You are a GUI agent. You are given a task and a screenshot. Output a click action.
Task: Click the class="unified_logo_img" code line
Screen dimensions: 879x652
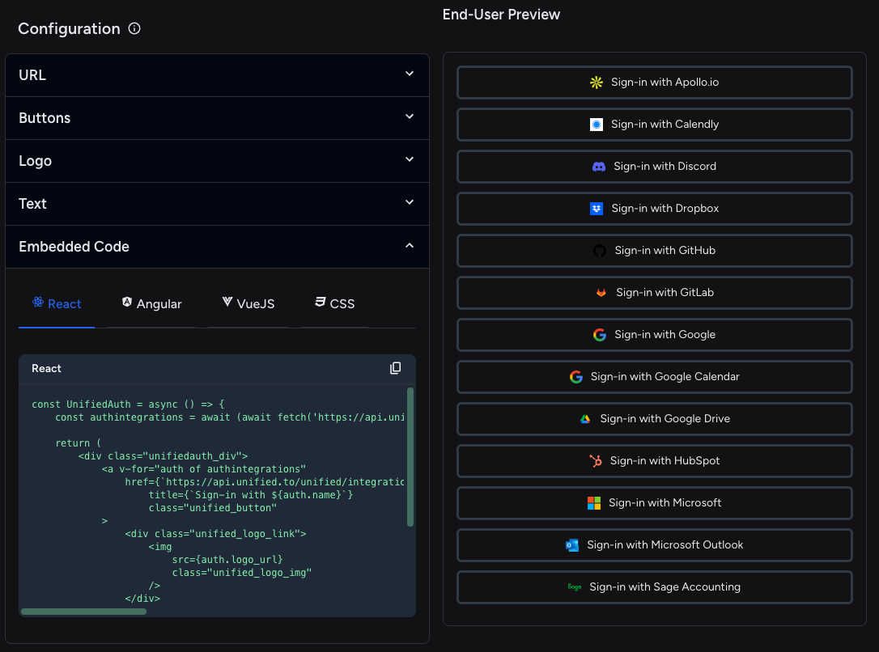(242, 573)
